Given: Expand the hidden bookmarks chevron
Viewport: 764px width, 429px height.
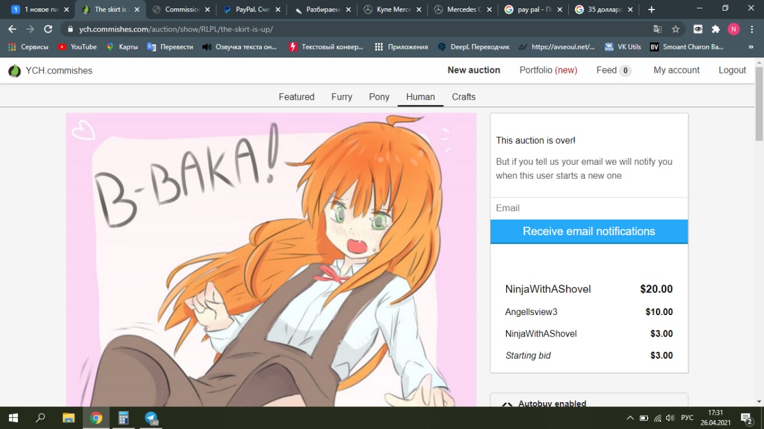Looking at the screenshot, I should click(751, 47).
